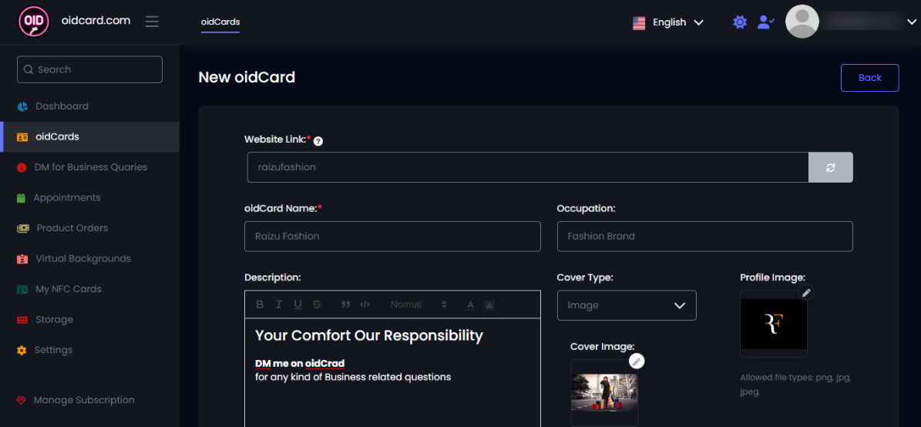The width and height of the screenshot is (921, 427).
Task: Click the Back button
Action: (x=869, y=78)
